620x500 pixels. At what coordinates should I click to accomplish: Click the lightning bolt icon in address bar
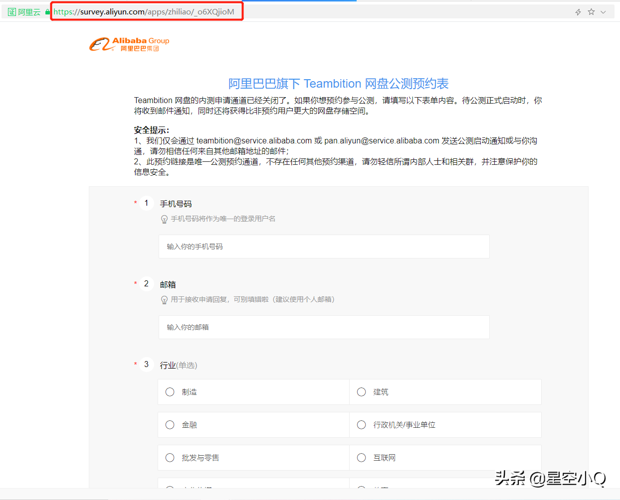point(578,12)
